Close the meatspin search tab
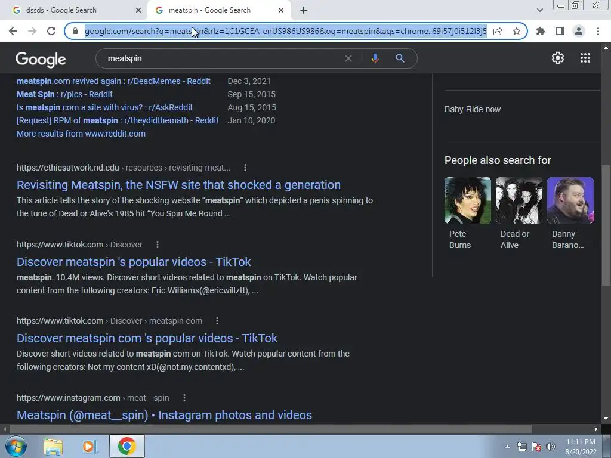 click(x=281, y=10)
